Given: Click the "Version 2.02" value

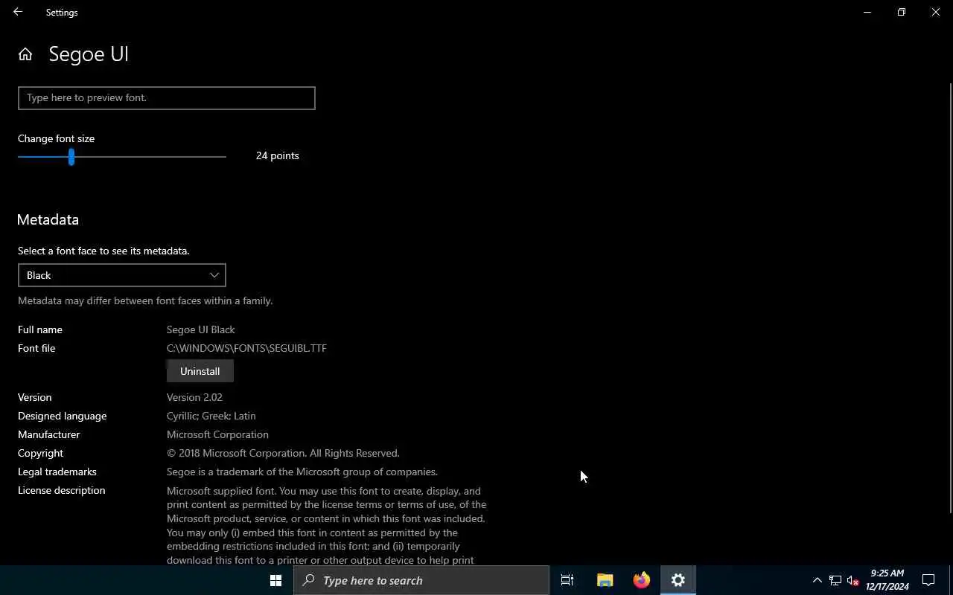Looking at the screenshot, I should coord(194,397).
